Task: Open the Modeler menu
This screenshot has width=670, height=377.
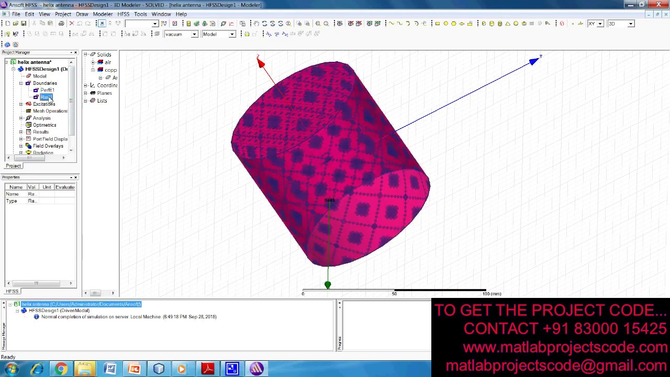Action: 103,14
